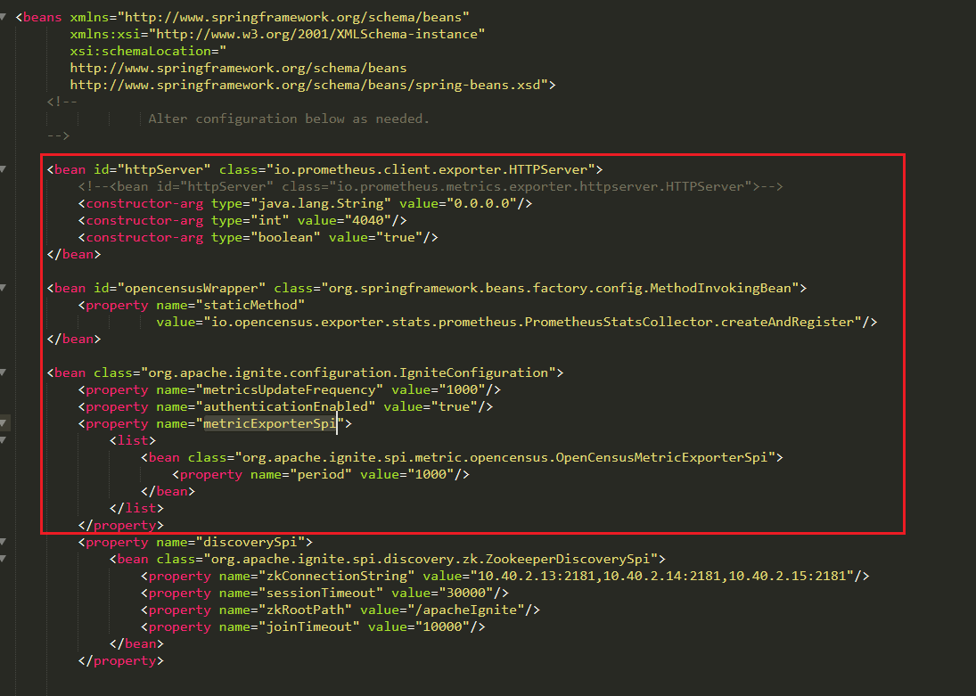
Task: Click the highlighted metricExporterSpi name
Action: click(269, 424)
